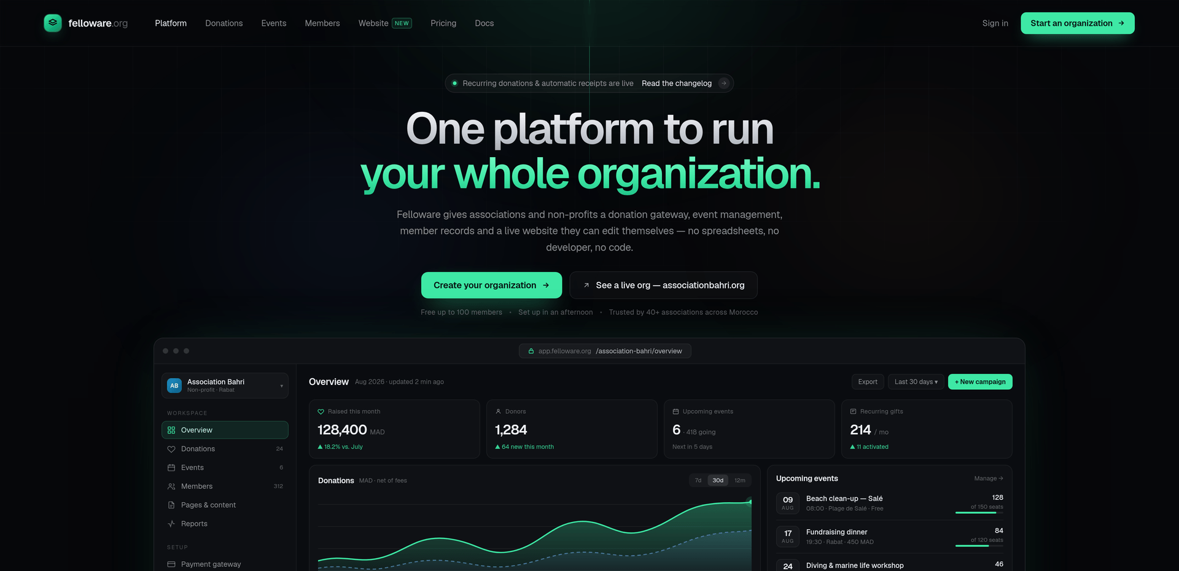The height and width of the screenshot is (571, 1179).
Task: Click the Events calendar icon in sidebar
Action: [x=171, y=468]
